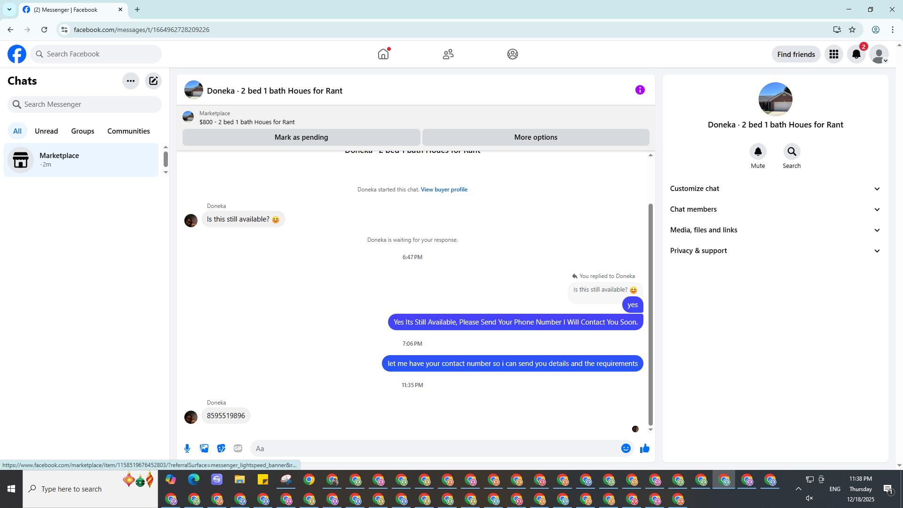903x508 pixels.
Task: Send a thumbs up like
Action: click(x=644, y=448)
